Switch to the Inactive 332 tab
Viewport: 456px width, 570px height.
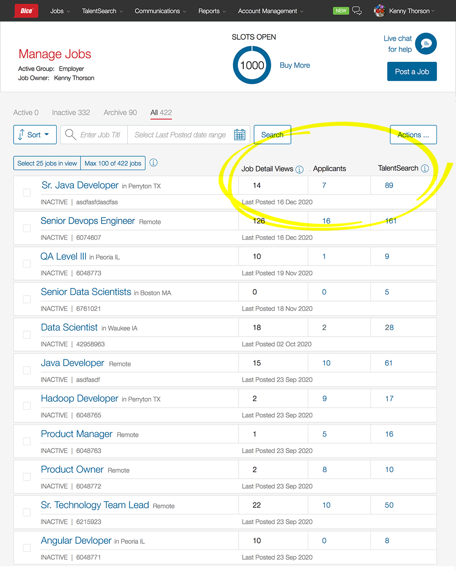(71, 112)
